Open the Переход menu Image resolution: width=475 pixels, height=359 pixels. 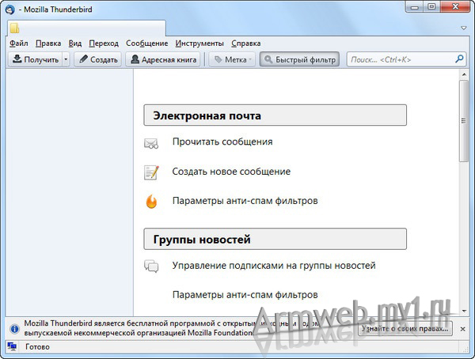pos(104,43)
